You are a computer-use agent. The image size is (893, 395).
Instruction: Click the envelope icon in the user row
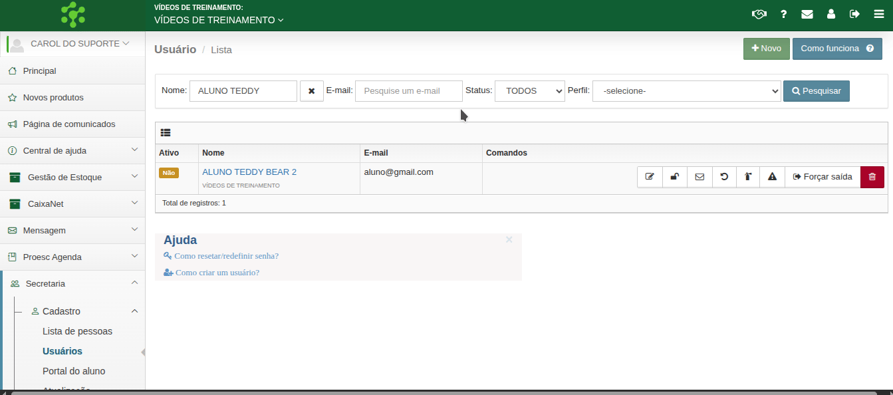pos(700,177)
